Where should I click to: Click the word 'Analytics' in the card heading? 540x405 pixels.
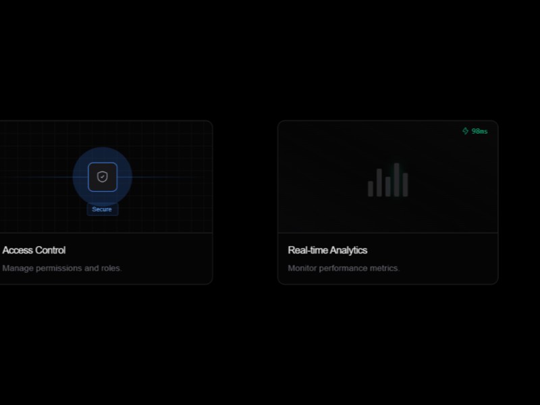tap(348, 250)
